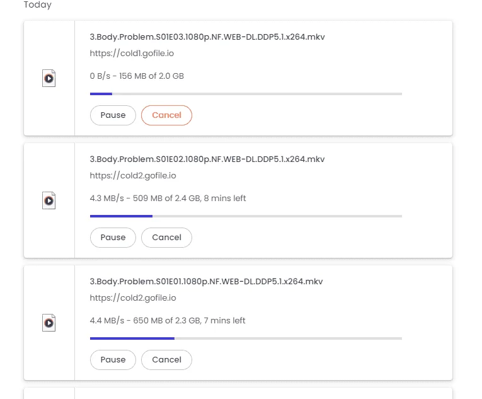Image resolution: width=482 pixels, height=399 pixels.
Task: Open the 3.Body.Problem.S01E02 file name
Action: pos(207,159)
